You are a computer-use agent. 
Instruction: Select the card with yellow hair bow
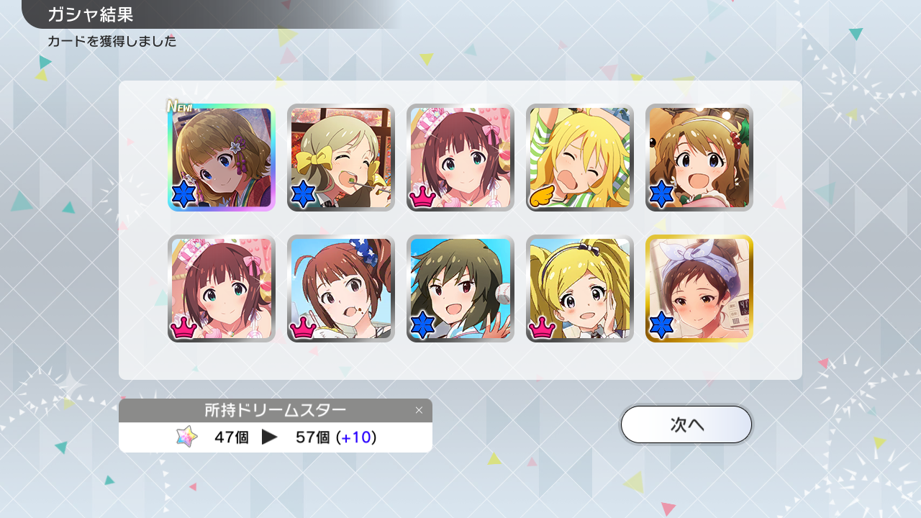341,158
